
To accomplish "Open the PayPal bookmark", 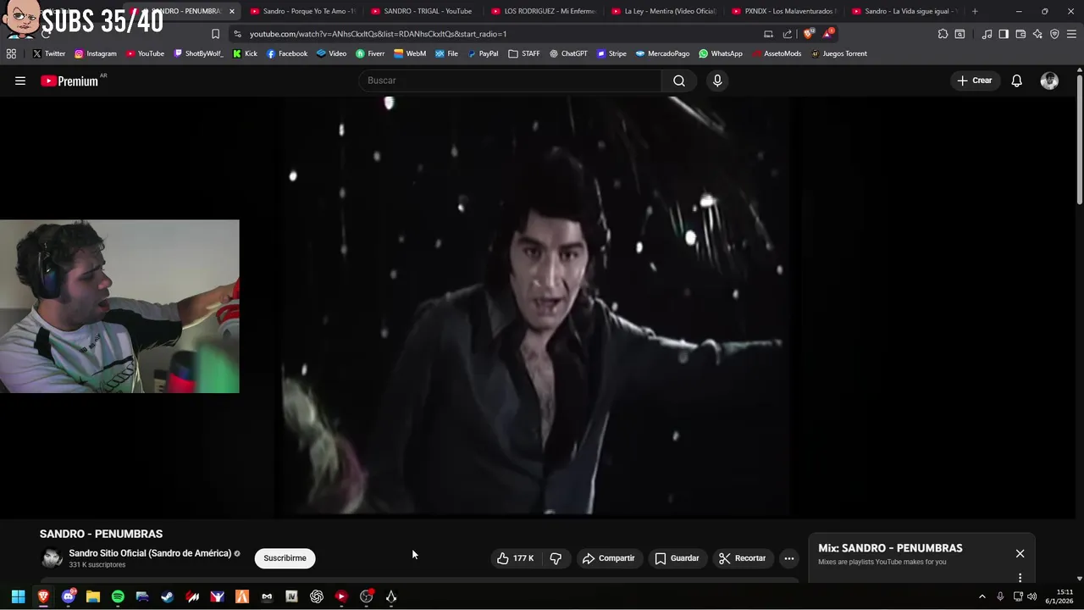I will coord(483,53).
